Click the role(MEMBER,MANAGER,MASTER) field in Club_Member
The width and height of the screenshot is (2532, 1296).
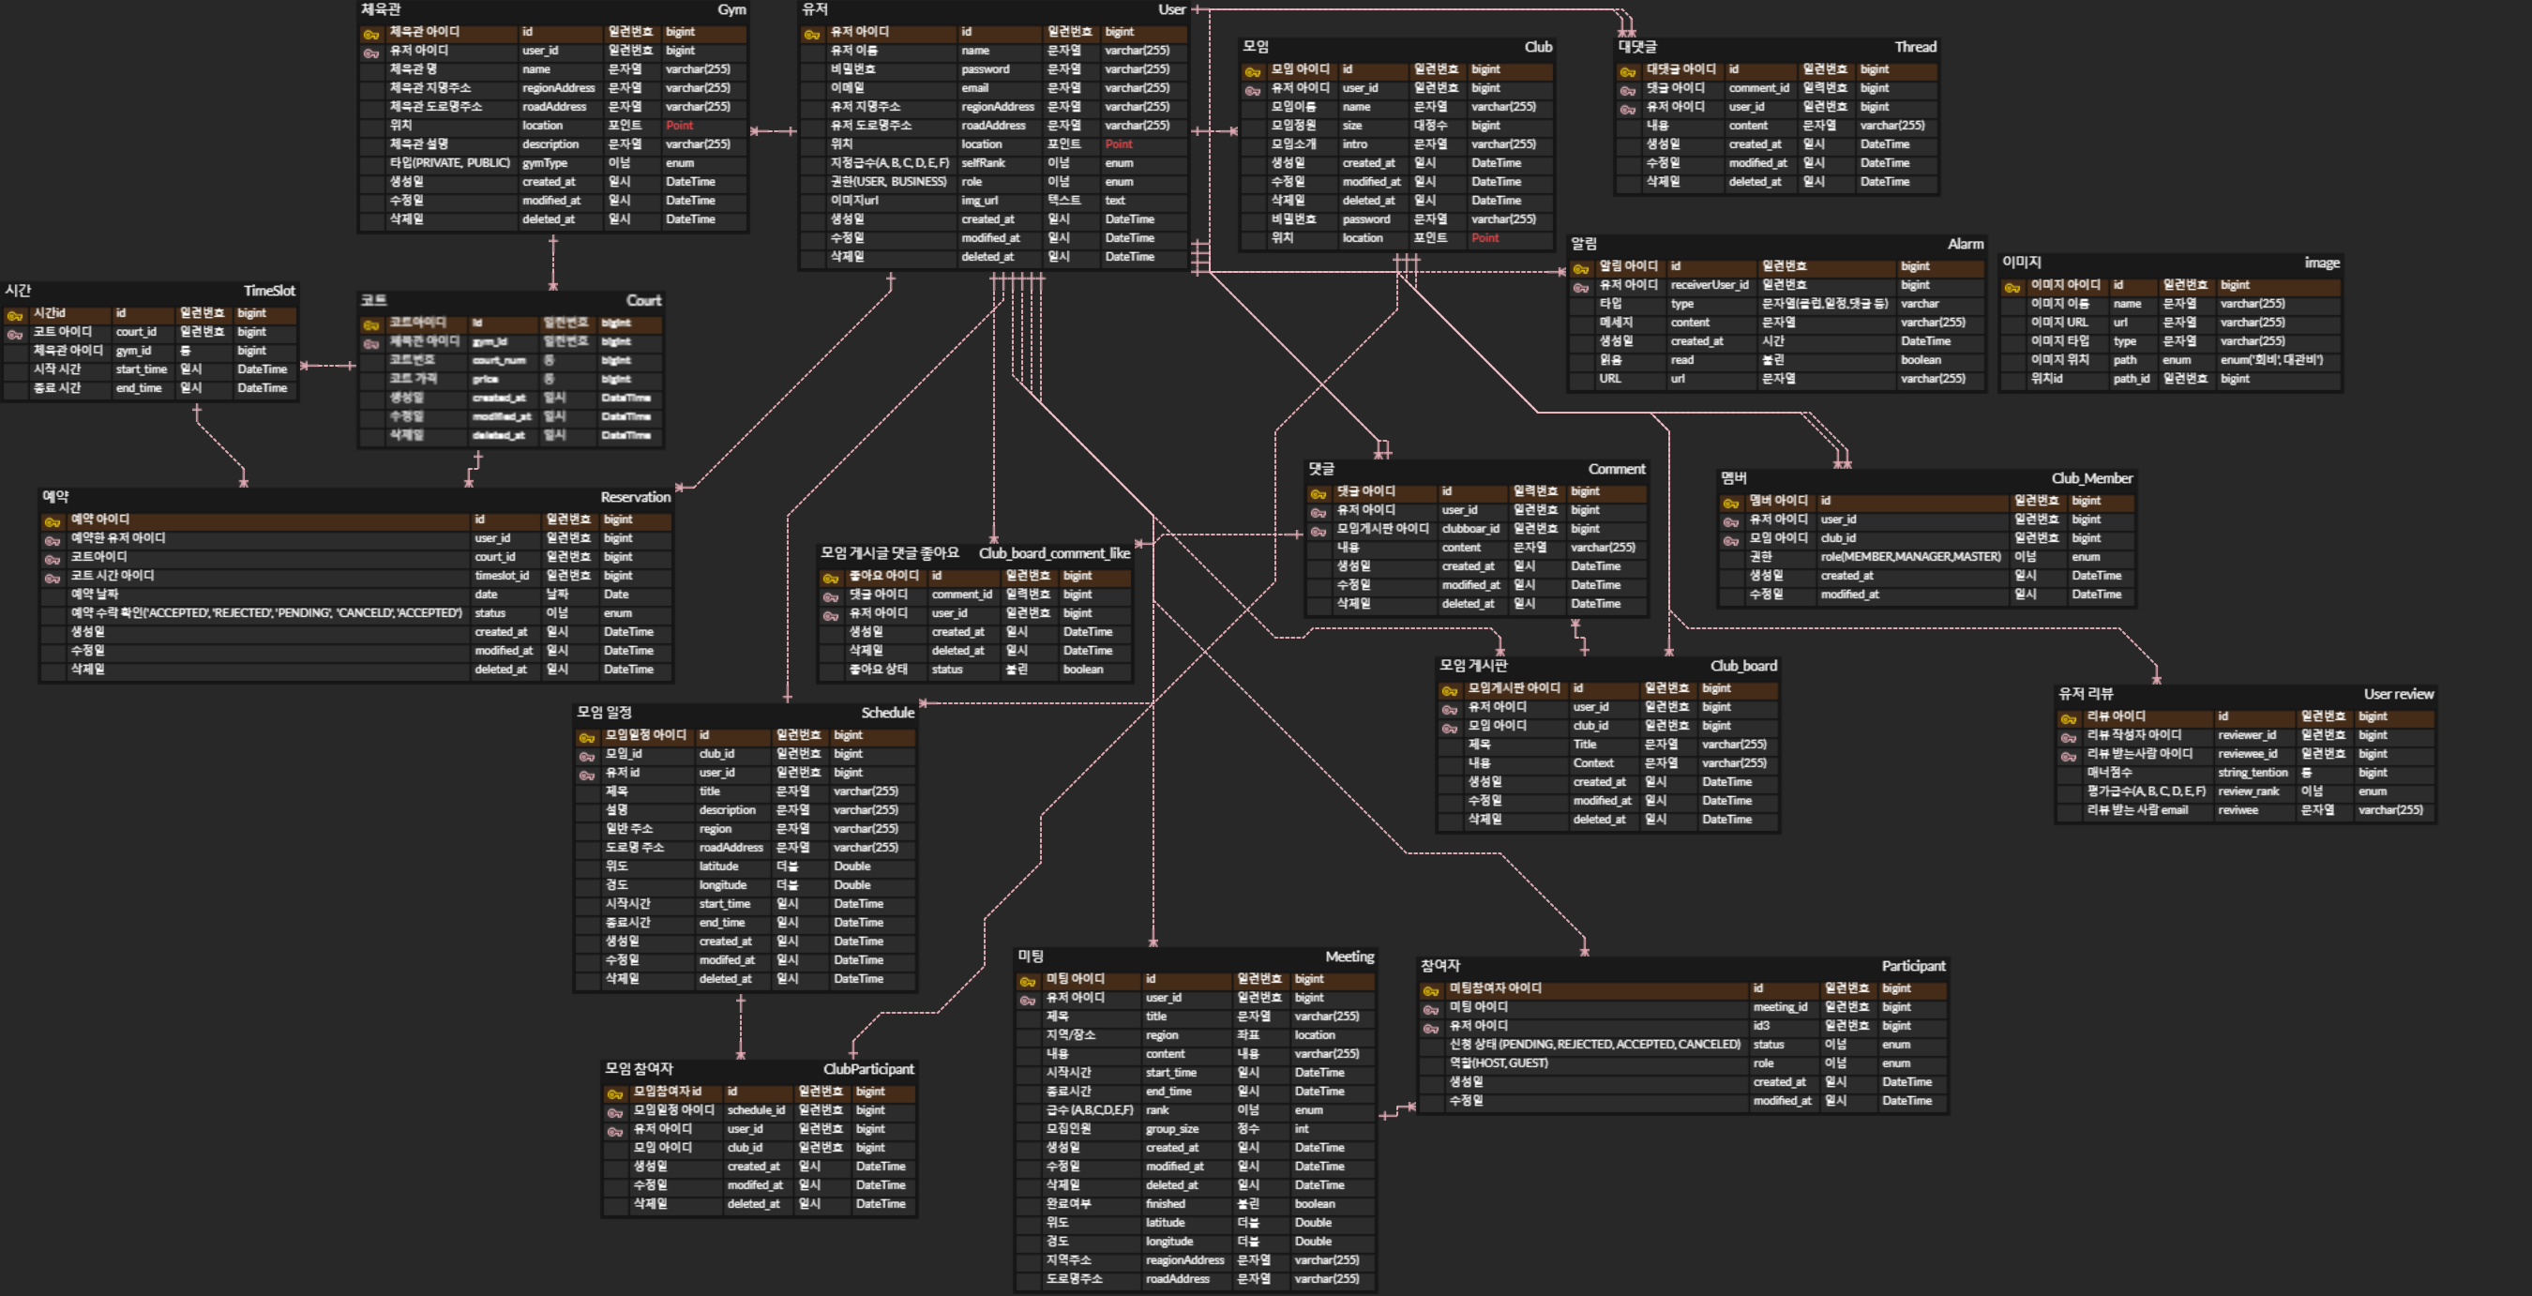(x=1910, y=557)
